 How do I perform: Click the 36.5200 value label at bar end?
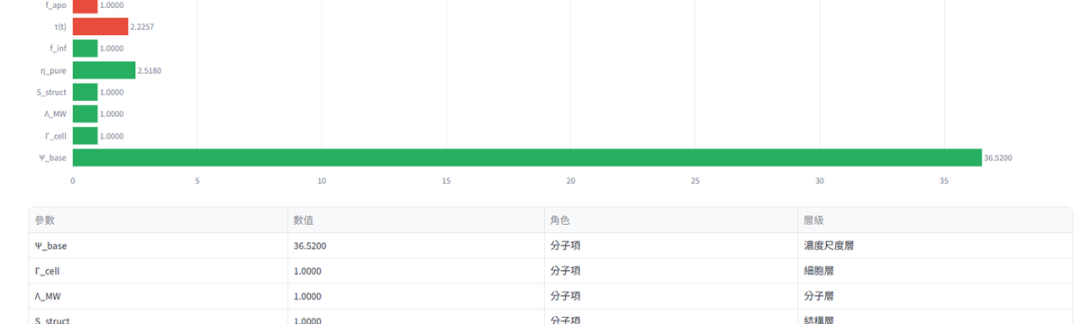(998, 157)
